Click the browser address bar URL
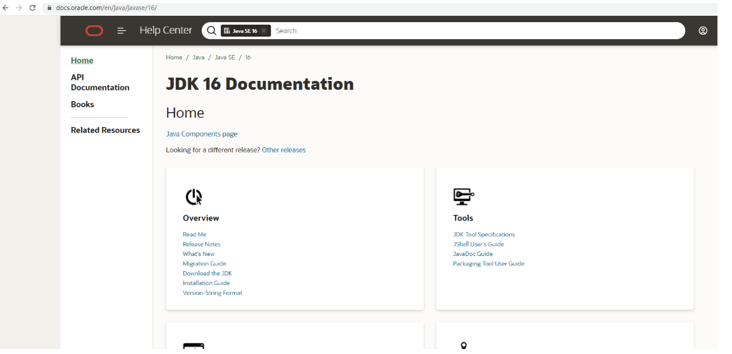This screenshot has height=354, width=732. [x=106, y=8]
